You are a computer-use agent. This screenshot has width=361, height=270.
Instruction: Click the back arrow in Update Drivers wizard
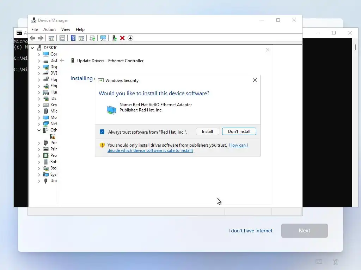click(62, 60)
